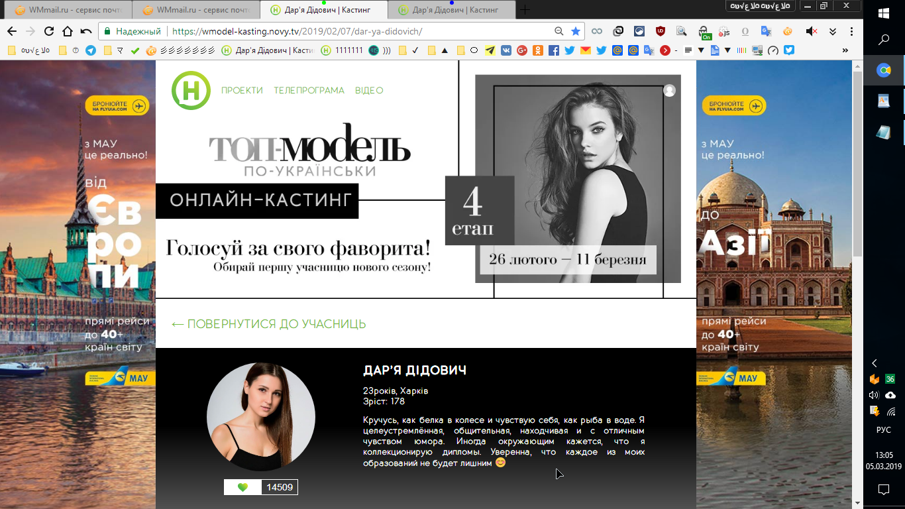The image size is (905, 509).
Task: Open the ТЕЛЕПРОГРАМА menu item
Action: [x=309, y=91]
